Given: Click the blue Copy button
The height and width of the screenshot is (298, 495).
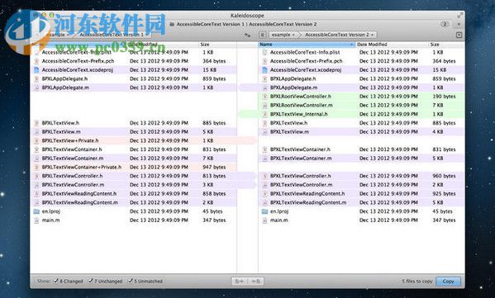Looking at the screenshot, I should pos(448,281).
